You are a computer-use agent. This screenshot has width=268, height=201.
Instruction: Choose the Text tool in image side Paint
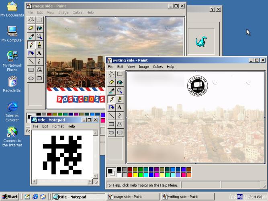tap(39, 53)
